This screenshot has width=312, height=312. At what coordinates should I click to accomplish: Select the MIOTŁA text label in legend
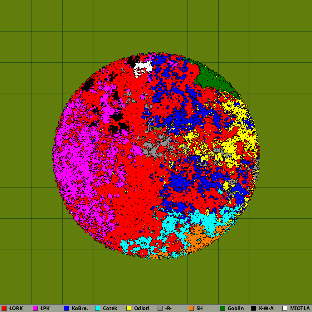[x=300, y=308]
